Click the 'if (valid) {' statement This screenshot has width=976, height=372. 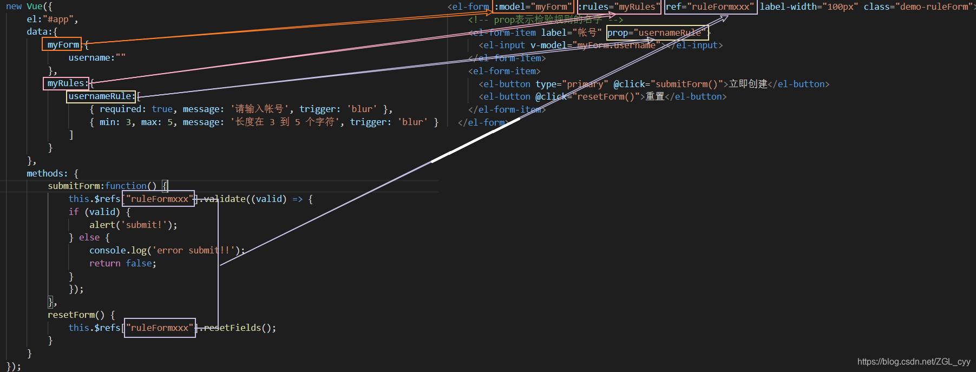(100, 212)
